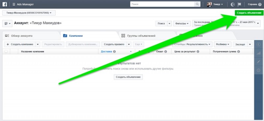Viewport: 264px width, 121px height.
Task: Click green Создать объявление button
Action: (249, 13)
